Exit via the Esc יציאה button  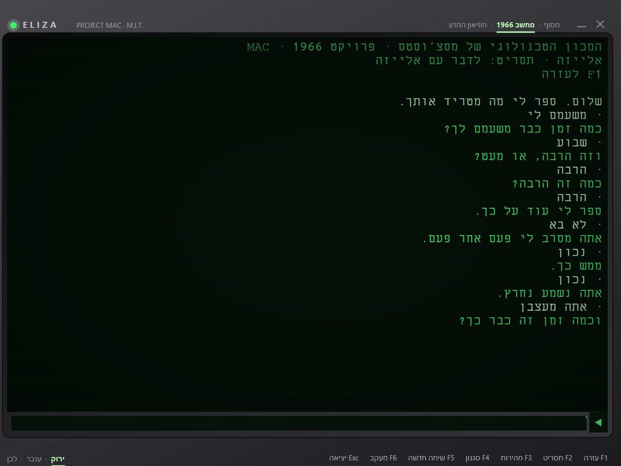pyautogui.click(x=344, y=458)
